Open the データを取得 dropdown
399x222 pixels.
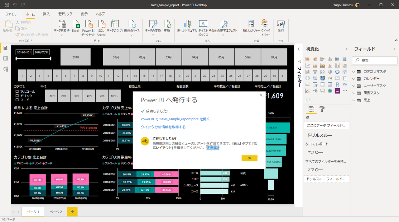click(62, 35)
